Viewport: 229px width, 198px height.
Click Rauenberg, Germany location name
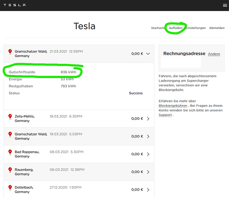[x=24, y=172]
